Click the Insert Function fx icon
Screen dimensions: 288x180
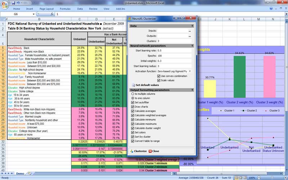(52, 14)
